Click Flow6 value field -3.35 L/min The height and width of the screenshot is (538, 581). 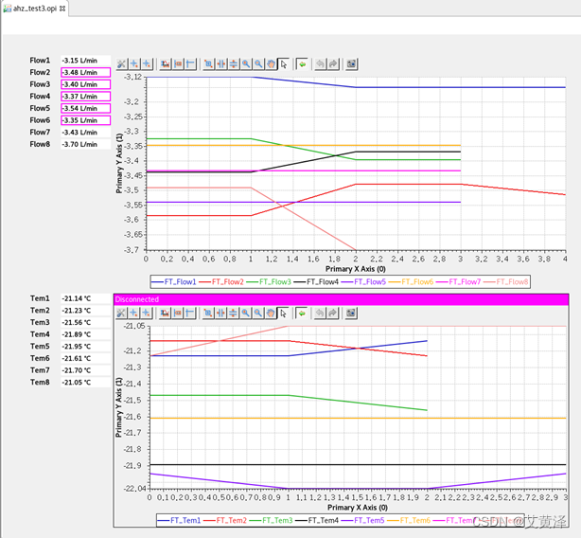(85, 120)
